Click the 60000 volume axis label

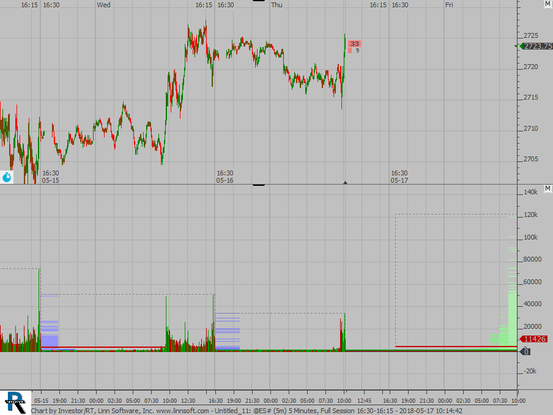coord(533,282)
